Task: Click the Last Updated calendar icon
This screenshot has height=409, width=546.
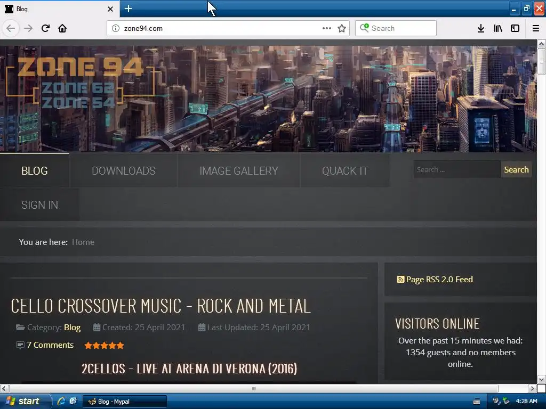Action: [x=202, y=328]
